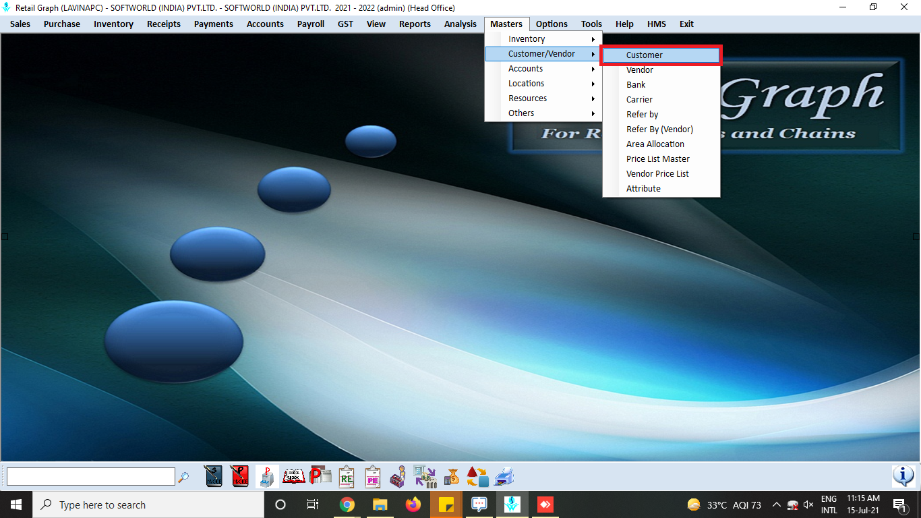Open the Analysis menu
921x518 pixels.
pos(460,24)
